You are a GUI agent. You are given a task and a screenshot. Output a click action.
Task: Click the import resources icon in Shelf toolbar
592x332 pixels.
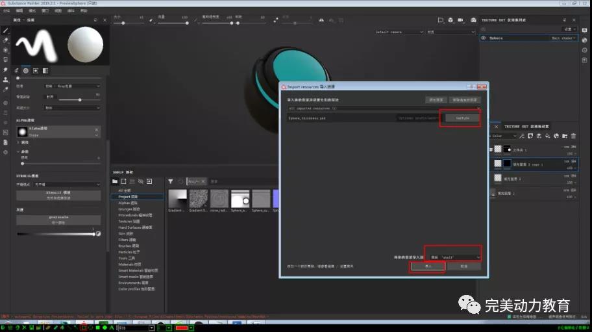[x=149, y=181]
